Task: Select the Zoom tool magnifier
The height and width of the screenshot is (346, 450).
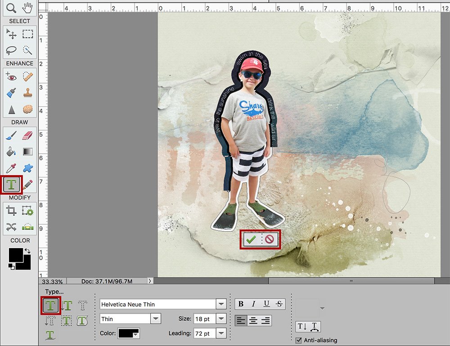Action: [11, 8]
